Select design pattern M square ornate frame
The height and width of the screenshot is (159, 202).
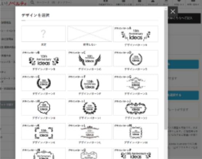136,131
